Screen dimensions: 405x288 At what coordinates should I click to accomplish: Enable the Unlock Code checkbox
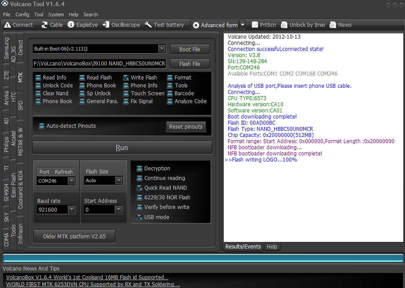[x=38, y=86]
